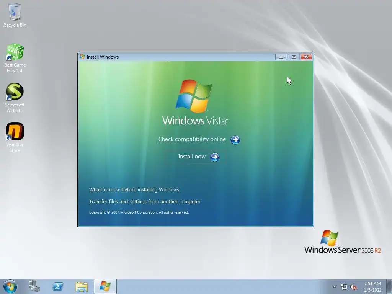Click the Check compatibility online link
Image resolution: width=392 pixels, height=294 pixels.
(x=192, y=139)
